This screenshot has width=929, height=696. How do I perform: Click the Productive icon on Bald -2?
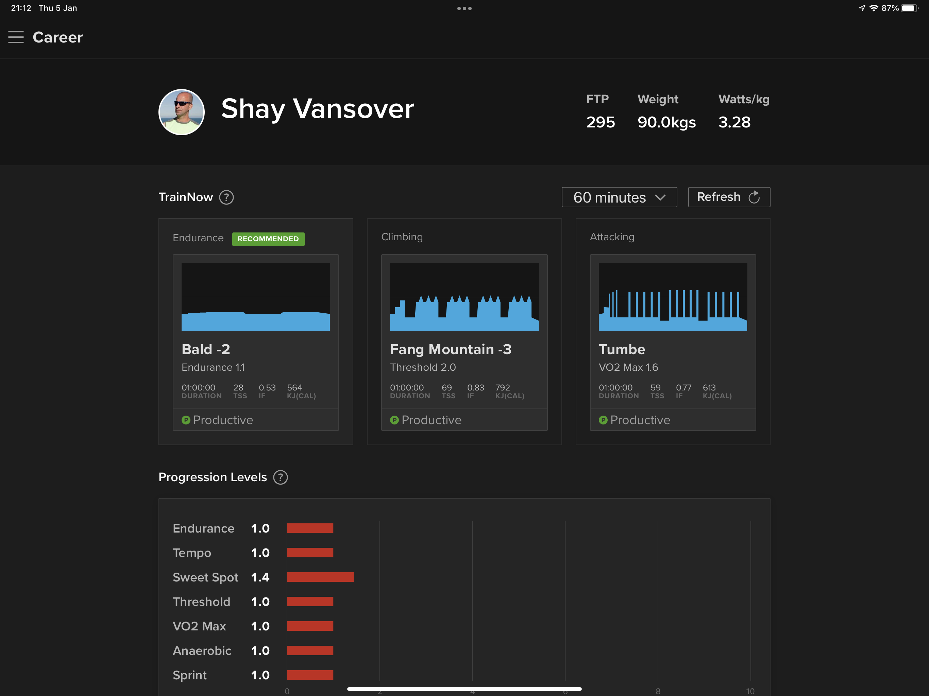tap(184, 420)
